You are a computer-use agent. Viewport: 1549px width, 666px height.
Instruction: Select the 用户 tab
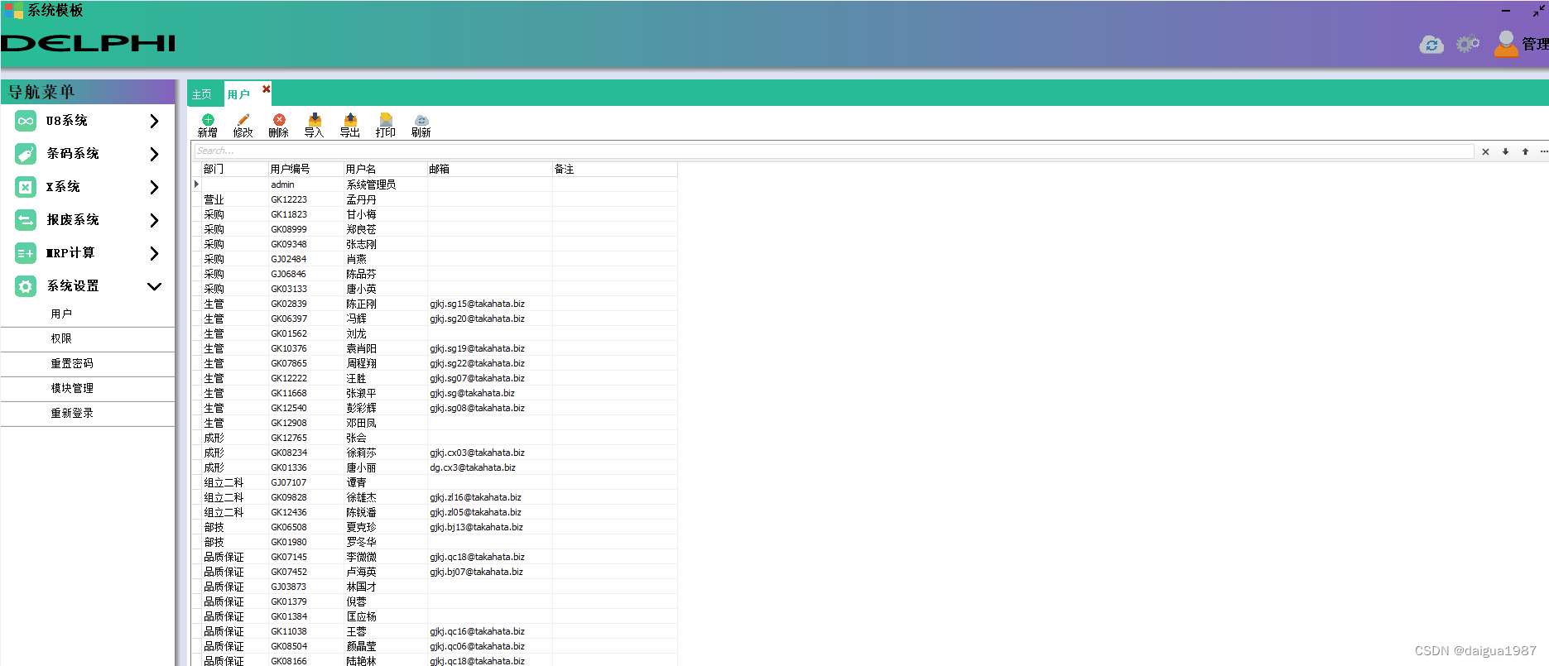click(238, 94)
